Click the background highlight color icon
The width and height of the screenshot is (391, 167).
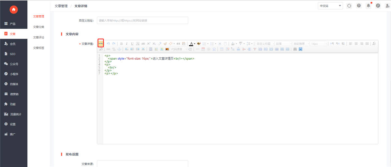(x=199, y=43)
